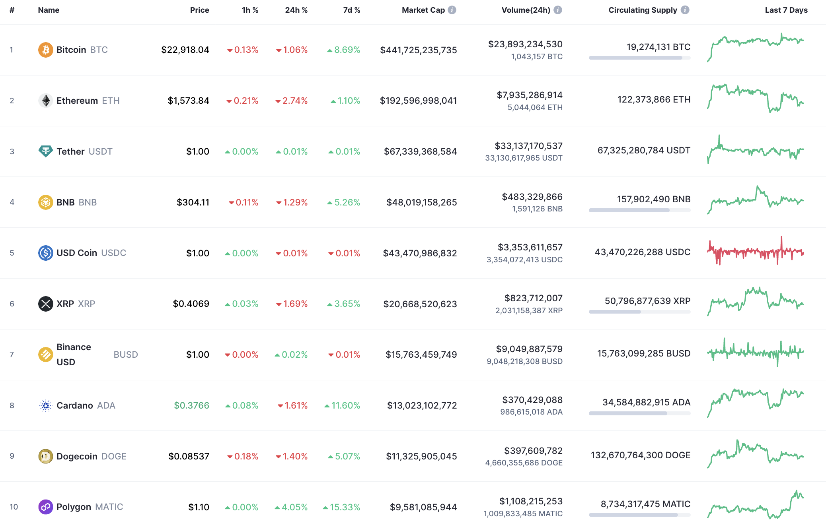Sort the table by Price

199,10
